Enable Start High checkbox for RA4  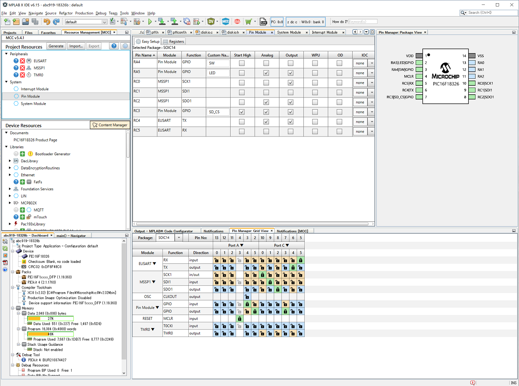pos(242,63)
